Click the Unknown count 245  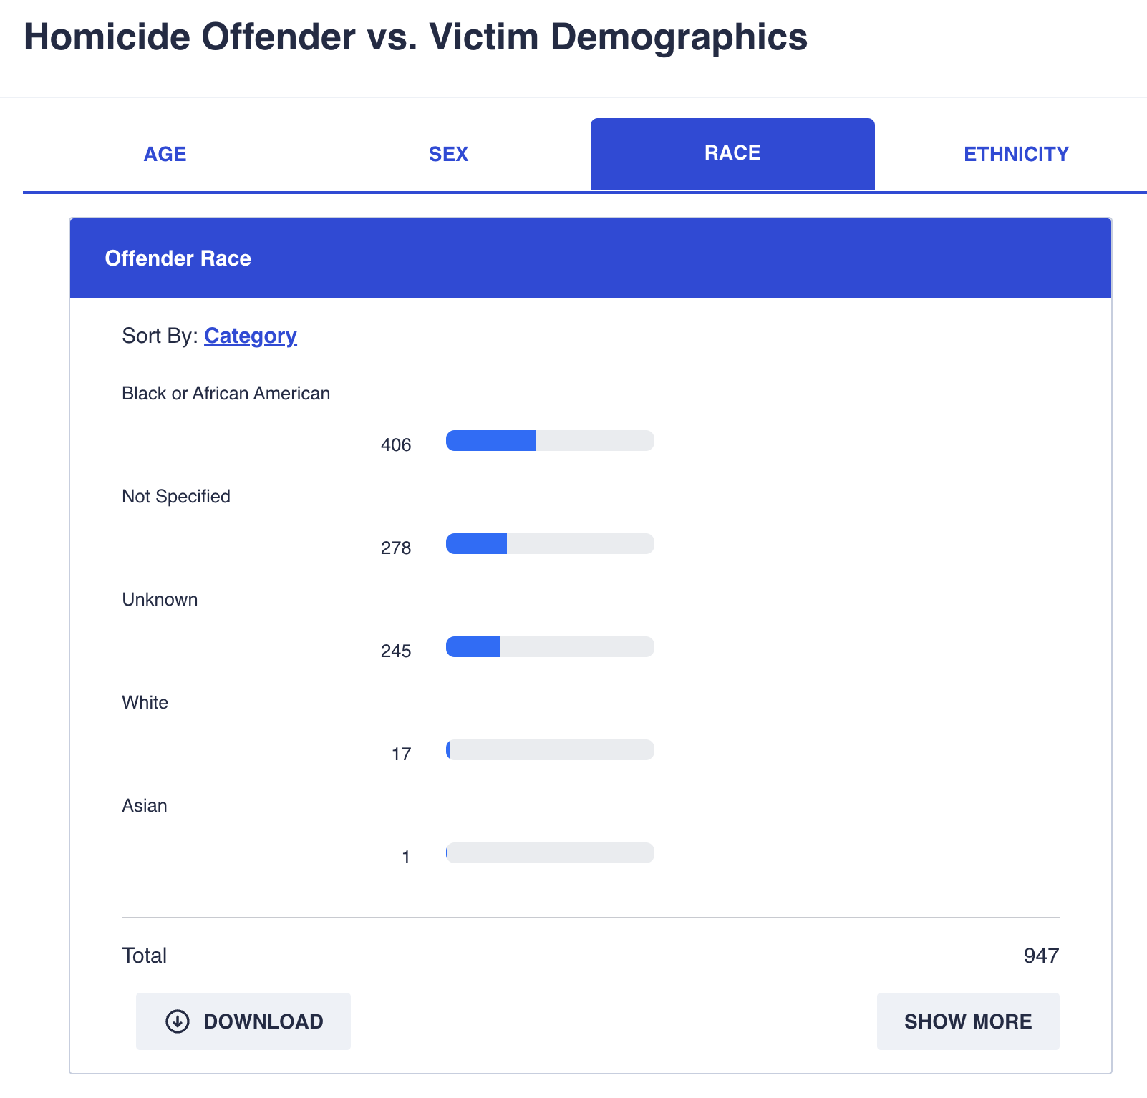tap(396, 651)
